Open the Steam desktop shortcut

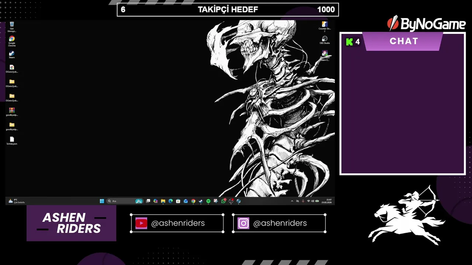(12, 55)
